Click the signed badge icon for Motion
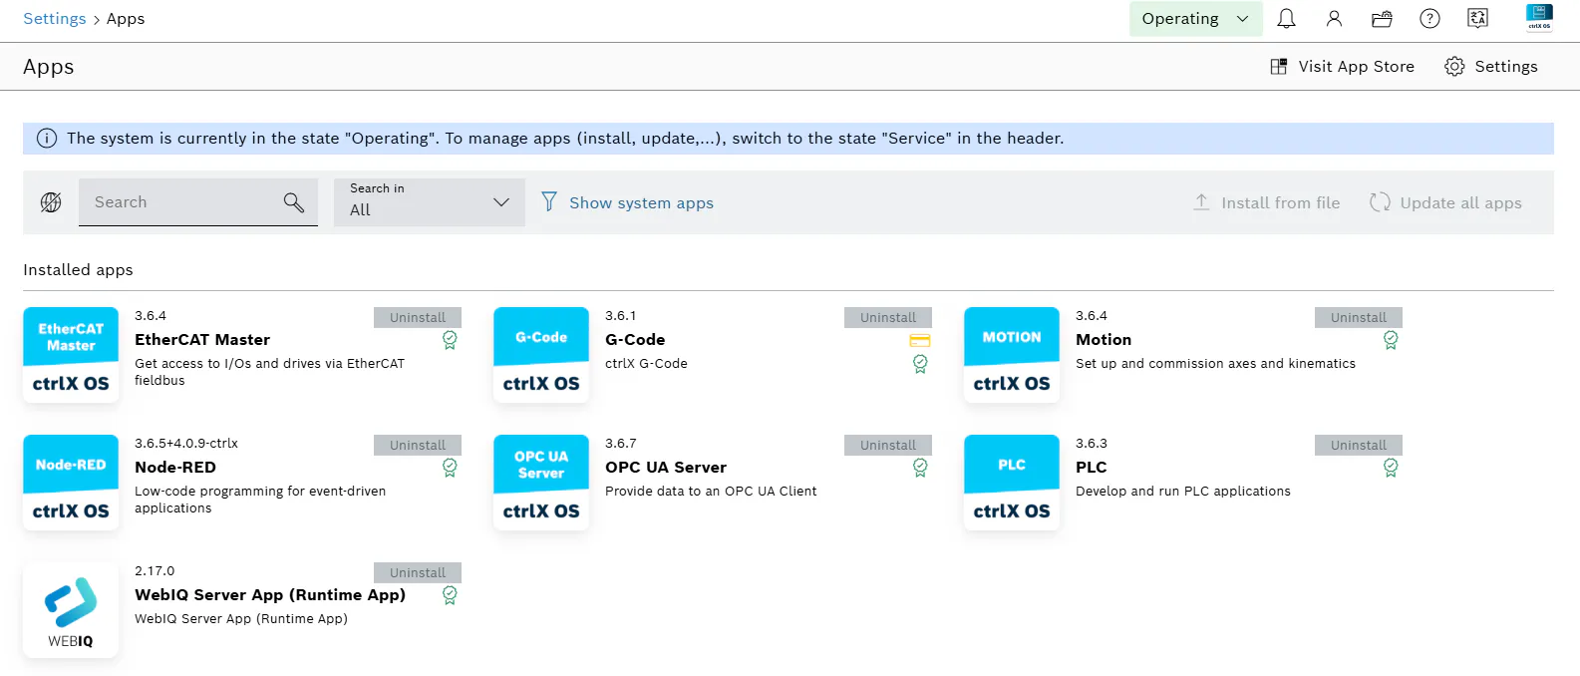Image resolution: width=1580 pixels, height=676 pixels. coord(1391,340)
